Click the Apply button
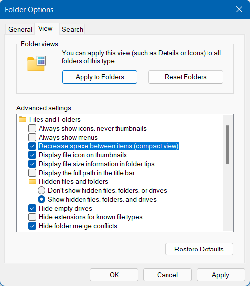Screen dimensions: 250x286 (220, 275)
